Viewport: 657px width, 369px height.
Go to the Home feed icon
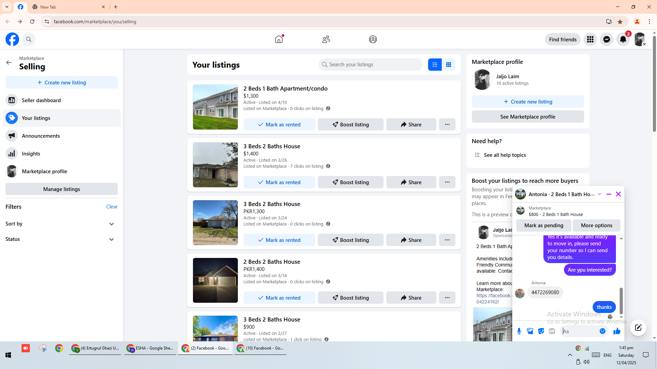pyautogui.click(x=279, y=39)
